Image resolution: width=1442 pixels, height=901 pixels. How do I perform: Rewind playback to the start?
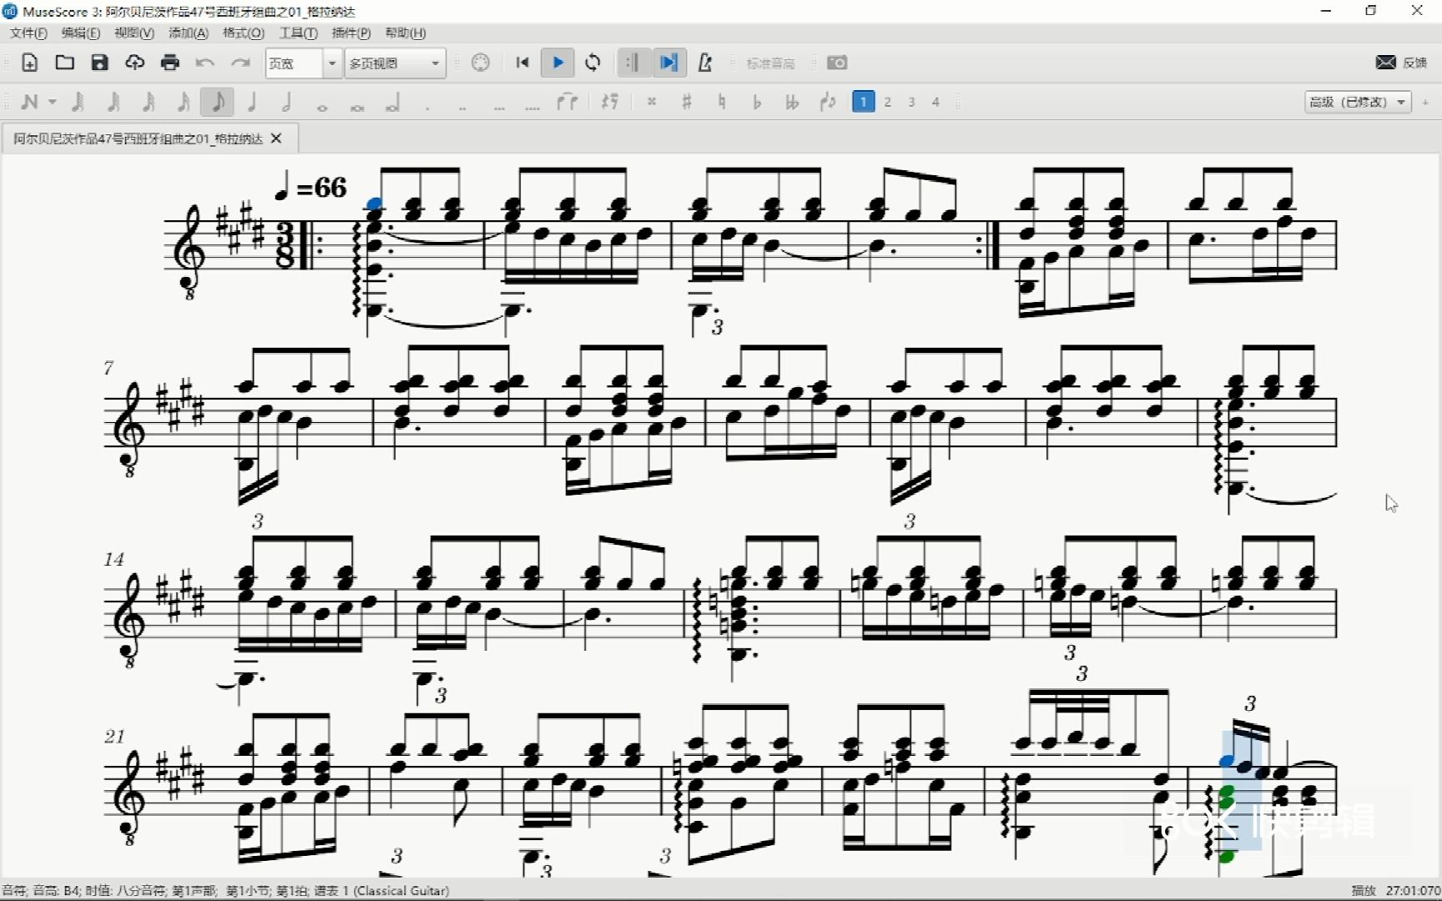click(x=522, y=63)
